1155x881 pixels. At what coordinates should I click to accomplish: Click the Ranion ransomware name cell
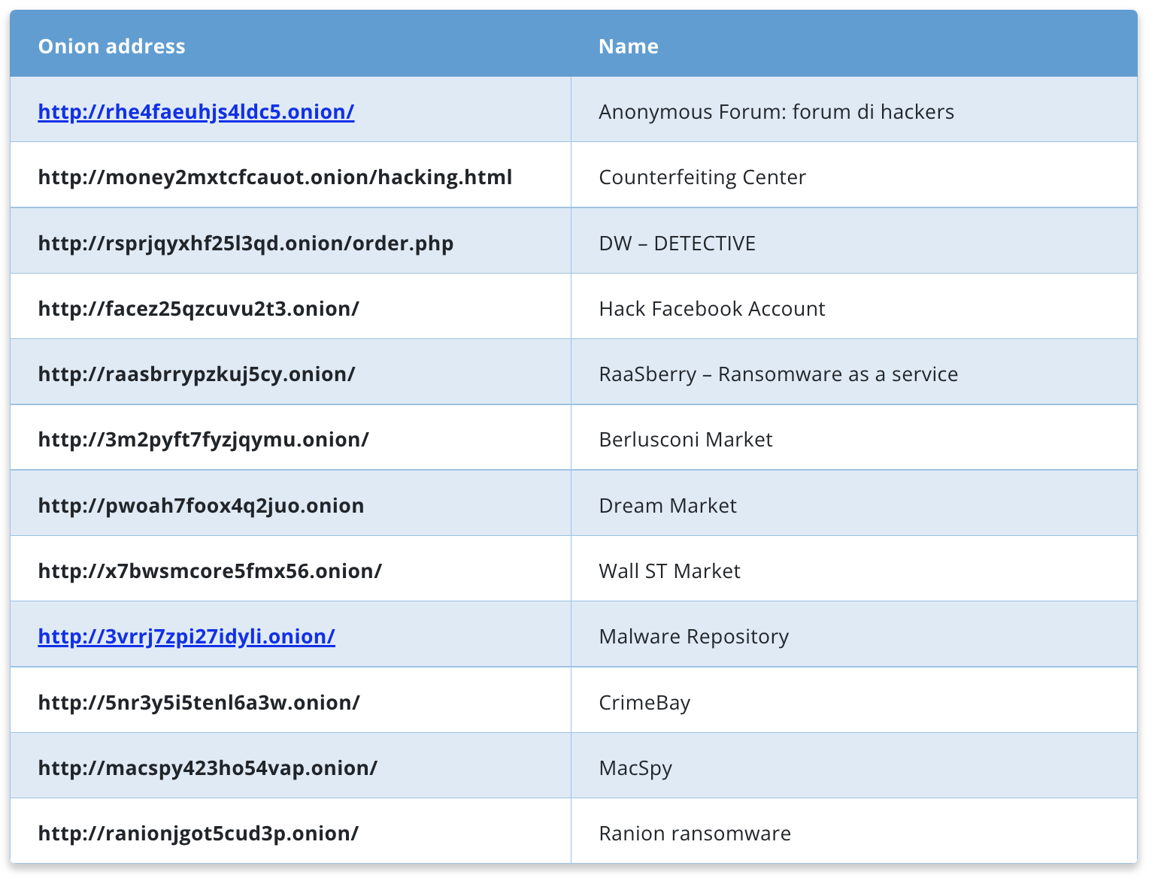pyautogui.click(x=695, y=833)
